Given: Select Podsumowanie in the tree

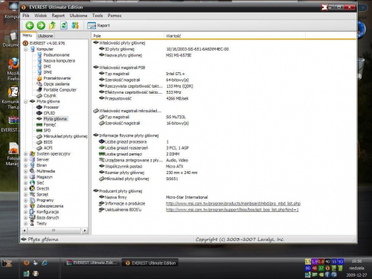Looking at the screenshot, I should [x=57, y=55].
